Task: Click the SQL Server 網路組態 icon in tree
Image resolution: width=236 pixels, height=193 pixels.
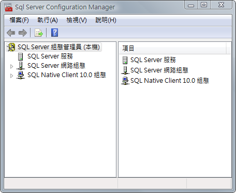Action: coord(21,66)
